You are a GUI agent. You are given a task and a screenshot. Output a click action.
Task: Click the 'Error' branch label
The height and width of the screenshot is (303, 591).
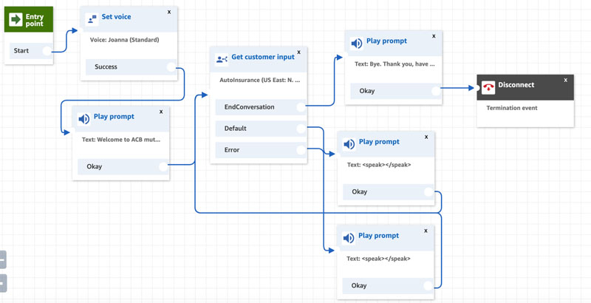pyautogui.click(x=232, y=150)
